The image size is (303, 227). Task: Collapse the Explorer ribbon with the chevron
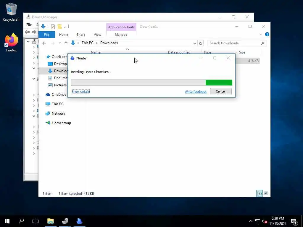(260, 34)
